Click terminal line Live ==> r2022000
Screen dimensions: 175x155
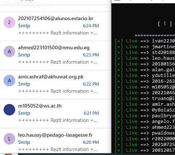[145, 139]
